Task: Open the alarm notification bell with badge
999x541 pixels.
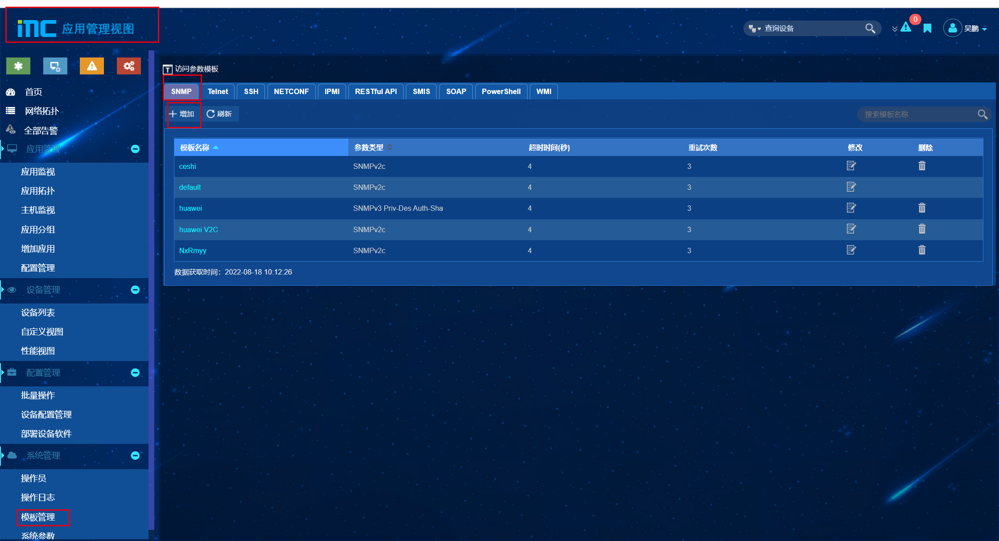Action: pos(906,27)
